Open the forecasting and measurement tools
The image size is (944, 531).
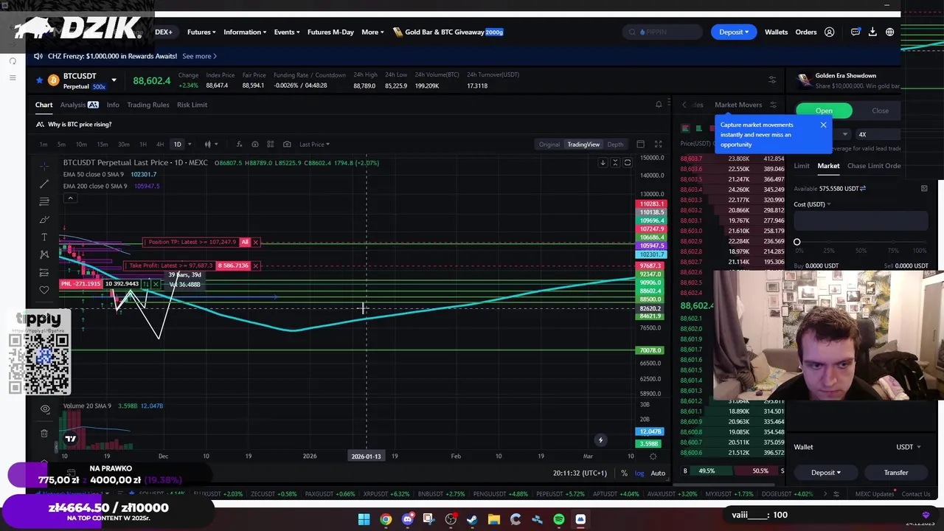tap(44, 272)
